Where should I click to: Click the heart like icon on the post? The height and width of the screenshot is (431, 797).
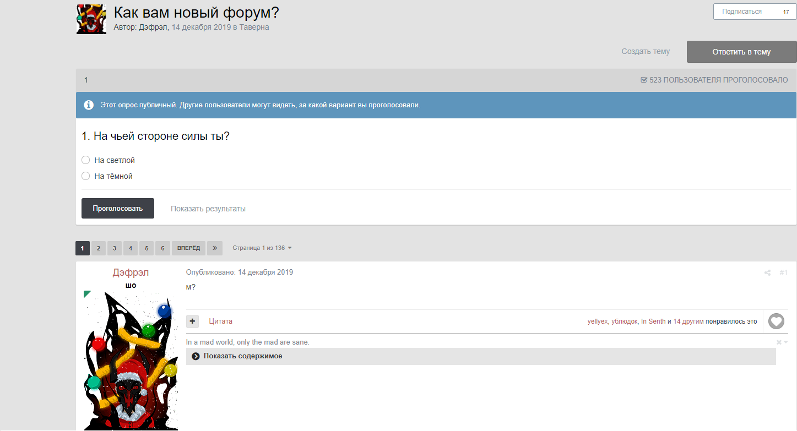click(776, 321)
